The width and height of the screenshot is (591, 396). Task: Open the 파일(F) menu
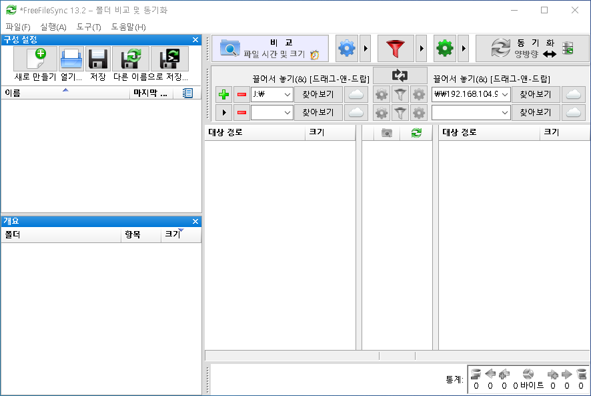click(x=18, y=27)
